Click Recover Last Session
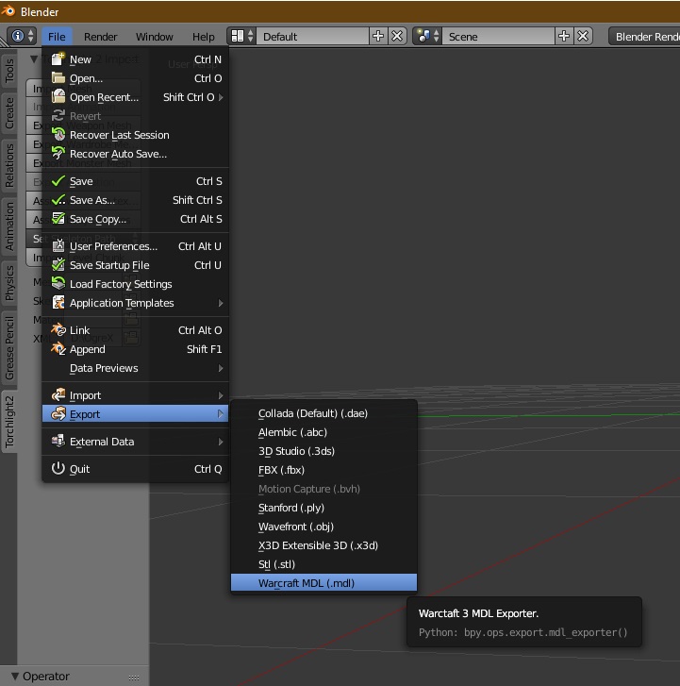 pyautogui.click(x=136, y=135)
